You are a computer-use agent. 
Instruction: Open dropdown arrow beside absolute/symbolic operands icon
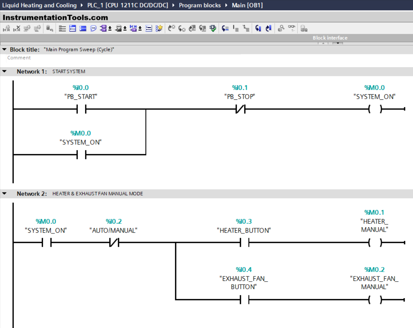click(110, 29)
